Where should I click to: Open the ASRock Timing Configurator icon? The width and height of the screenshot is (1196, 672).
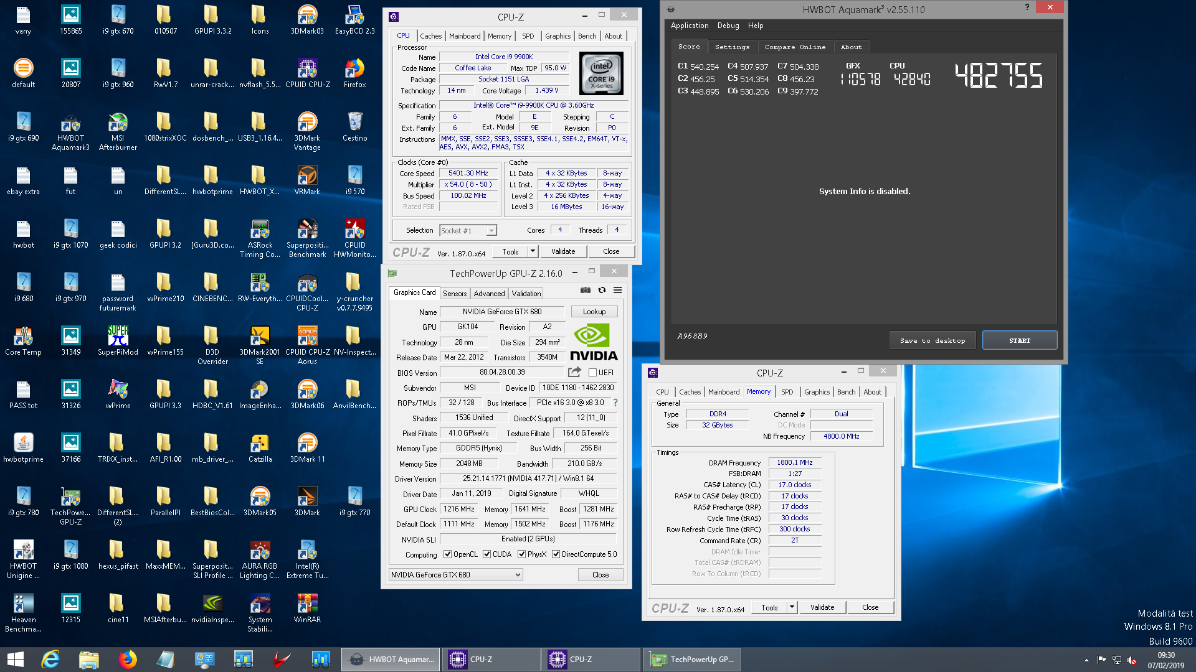[x=260, y=240]
